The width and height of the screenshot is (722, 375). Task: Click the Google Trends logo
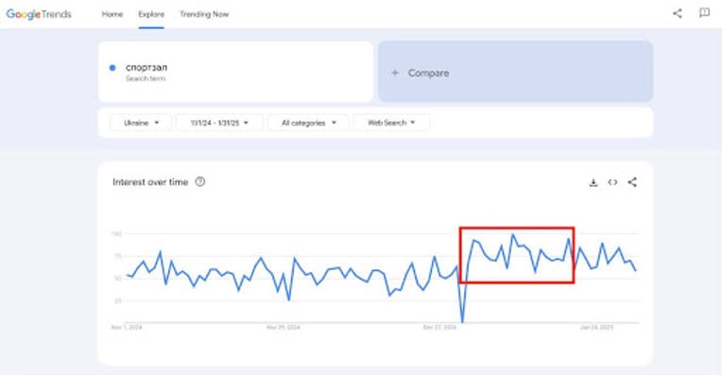click(39, 14)
